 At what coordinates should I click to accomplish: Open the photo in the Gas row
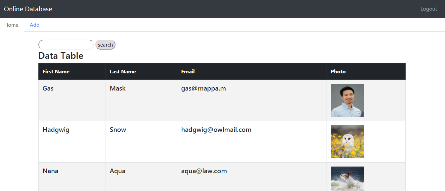(347, 100)
